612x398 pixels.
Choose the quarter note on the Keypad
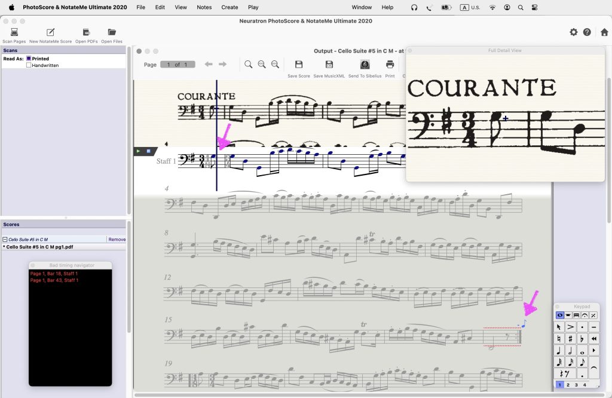click(x=558, y=350)
